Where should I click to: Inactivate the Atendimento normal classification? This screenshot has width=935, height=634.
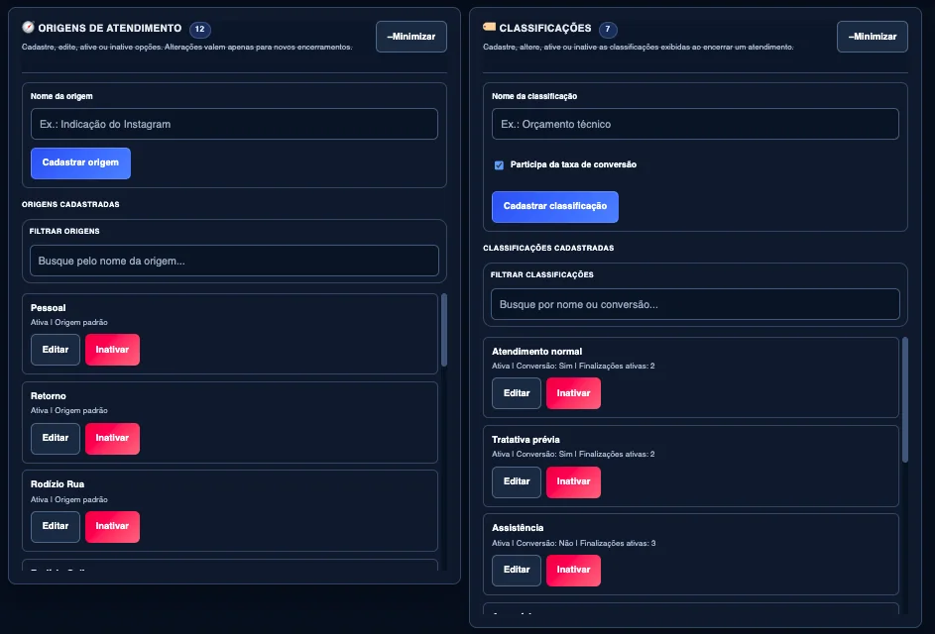(574, 393)
